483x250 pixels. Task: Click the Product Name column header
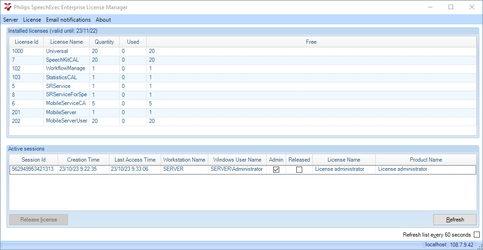(425, 160)
